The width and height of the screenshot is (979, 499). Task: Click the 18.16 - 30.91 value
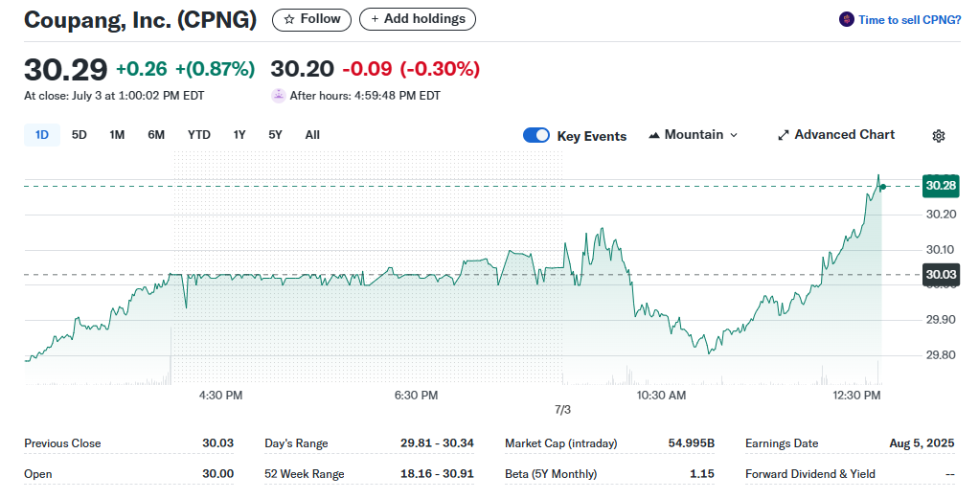point(437,473)
